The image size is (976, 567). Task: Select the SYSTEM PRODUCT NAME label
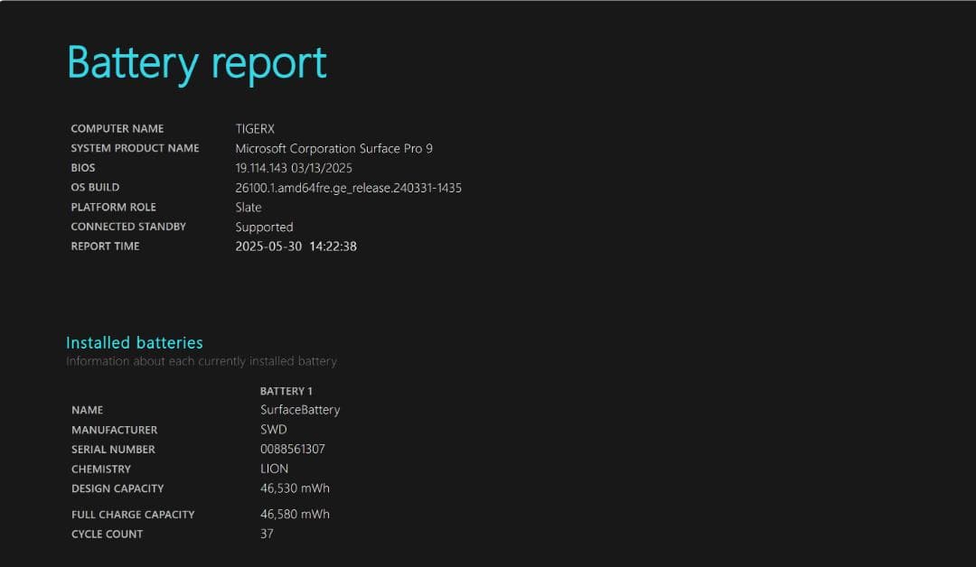tap(136, 148)
